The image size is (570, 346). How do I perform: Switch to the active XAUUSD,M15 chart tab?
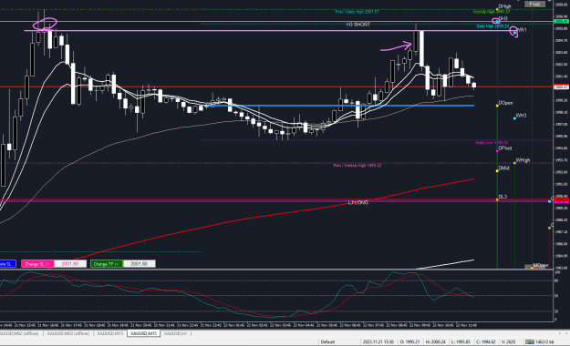143,333
